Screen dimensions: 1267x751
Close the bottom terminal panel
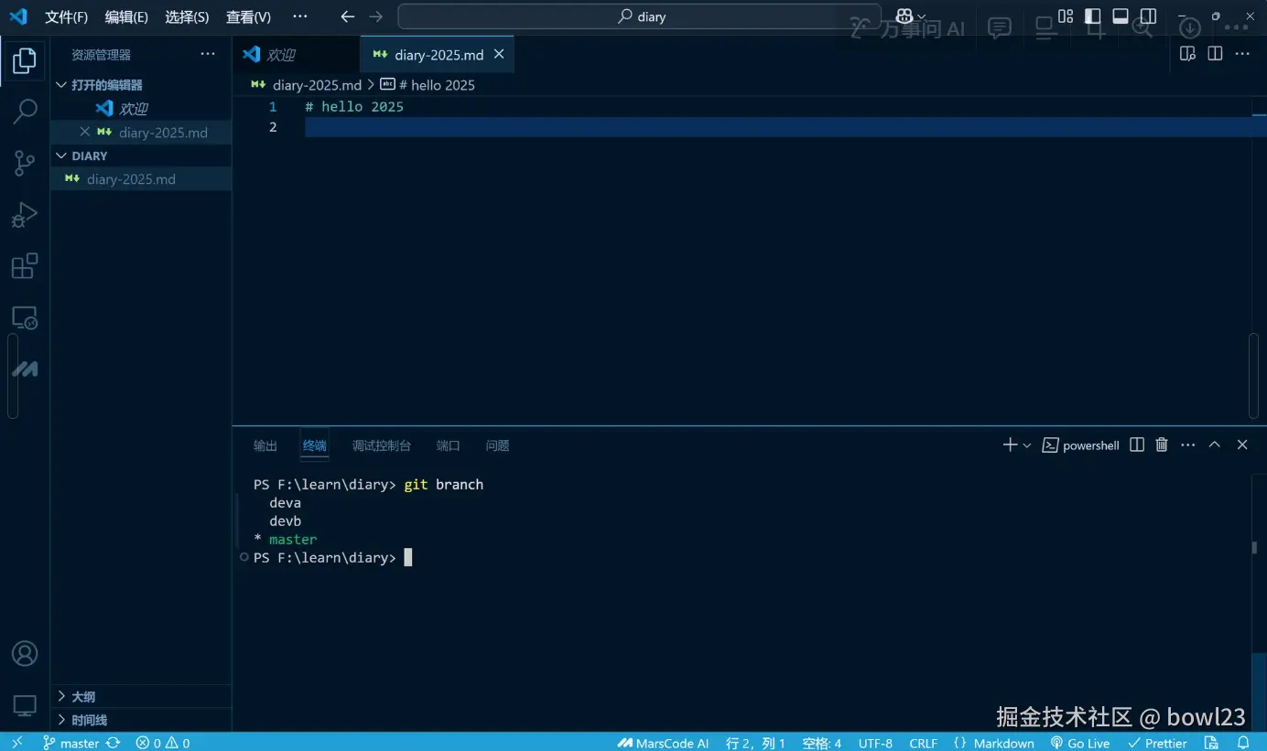tap(1242, 445)
